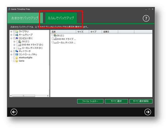Select ローカル ディスク row name in file list
Viewport: 168px width, 130px height.
pos(66,43)
